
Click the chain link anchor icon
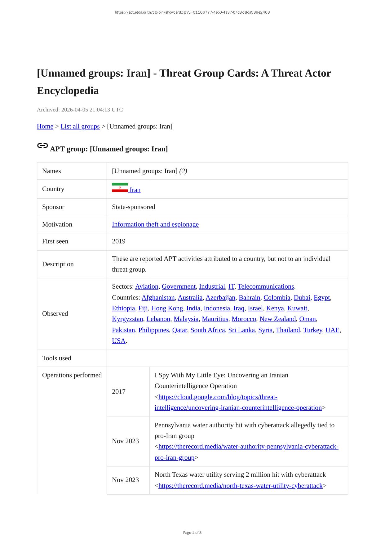[x=42, y=146]
